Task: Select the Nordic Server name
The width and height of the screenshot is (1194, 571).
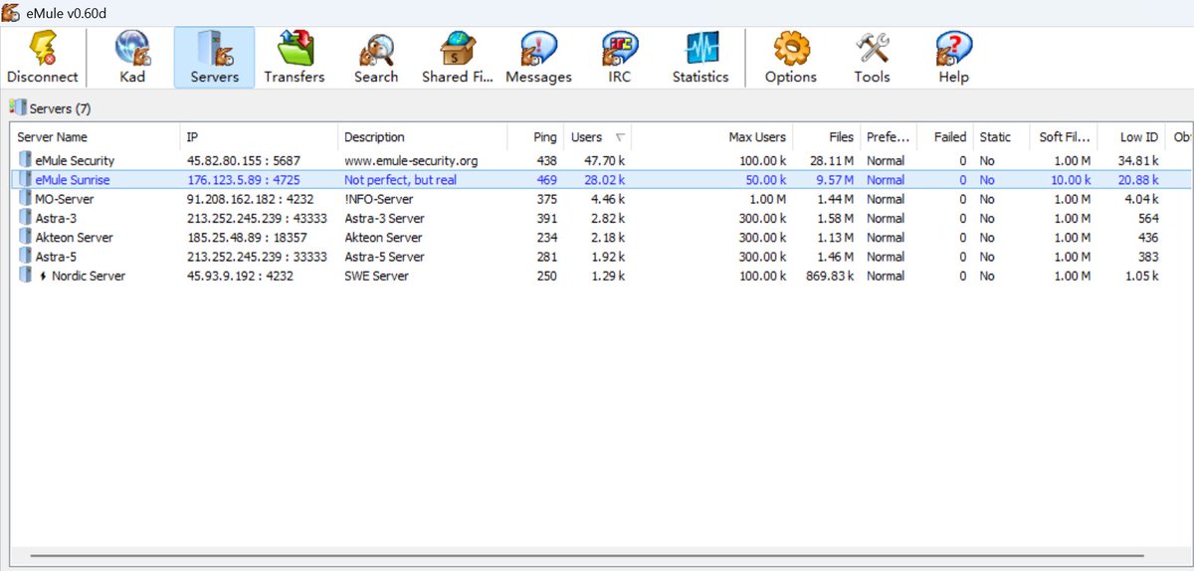Action: click(x=89, y=276)
